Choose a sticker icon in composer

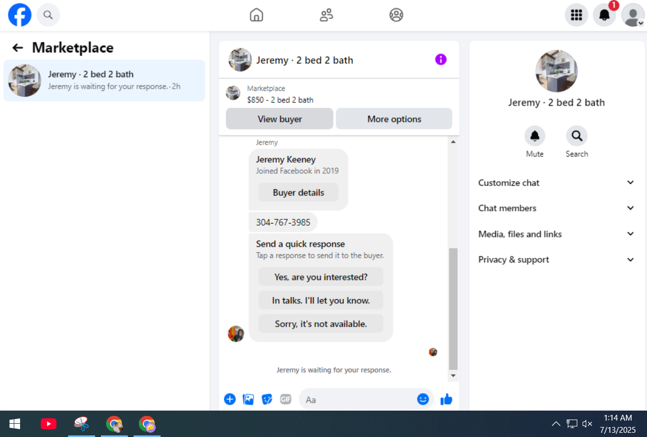[x=267, y=399]
